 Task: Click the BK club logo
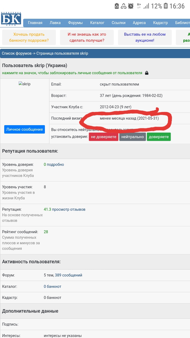point(11,19)
